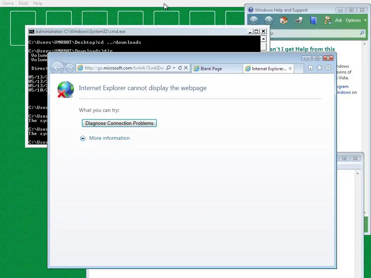Refresh the page in Internet Explorer
Viewport: 371px width, 278px height.
point(180,68)
